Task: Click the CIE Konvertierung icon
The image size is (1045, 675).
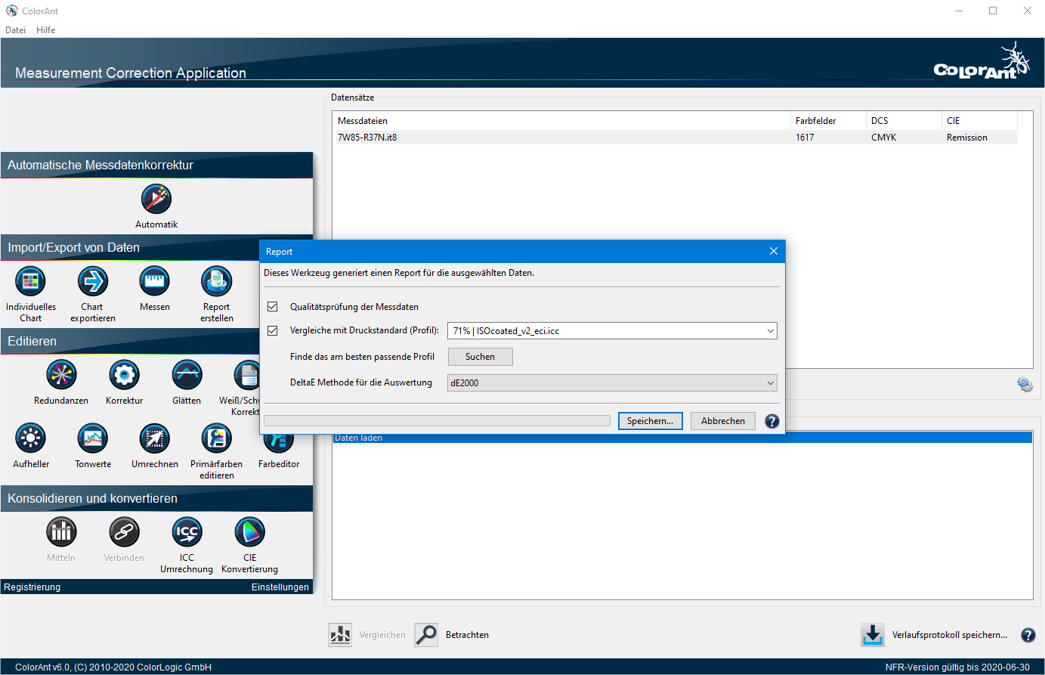Action: pos(249,532)
